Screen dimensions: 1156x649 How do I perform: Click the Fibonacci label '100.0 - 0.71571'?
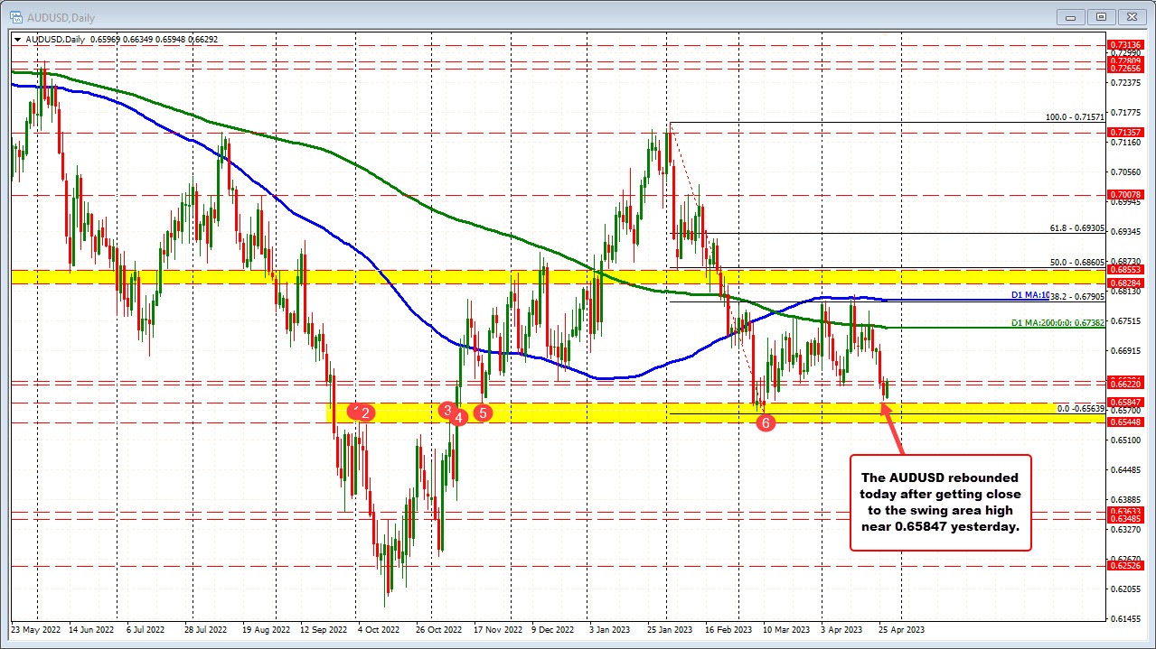click(1075, 117)
